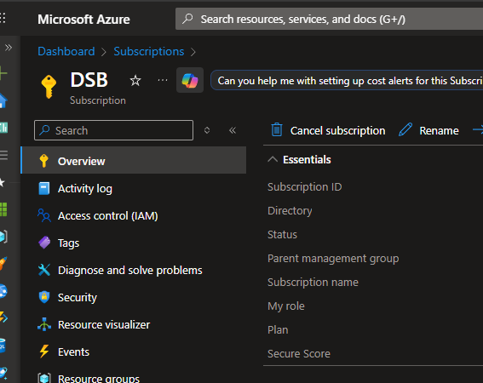Click the trash icon for Cancel subscription
Screen dimensions: 483x383
tap(277, 129)
